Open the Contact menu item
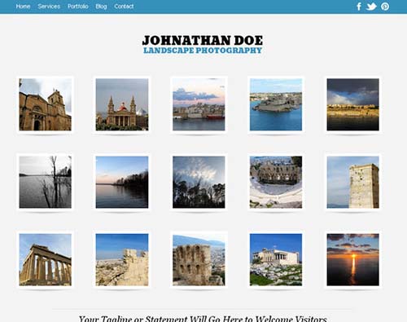 tap(124, 7)
